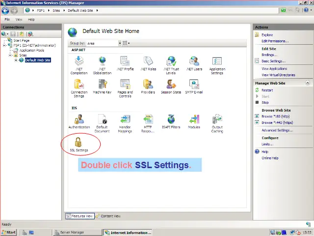Browse *:80 (http) link
314x236 pixels.
(x=276, y=117)
